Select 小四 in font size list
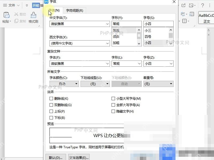This screenshot has width=214, height=160. click(x=156, y=43)
